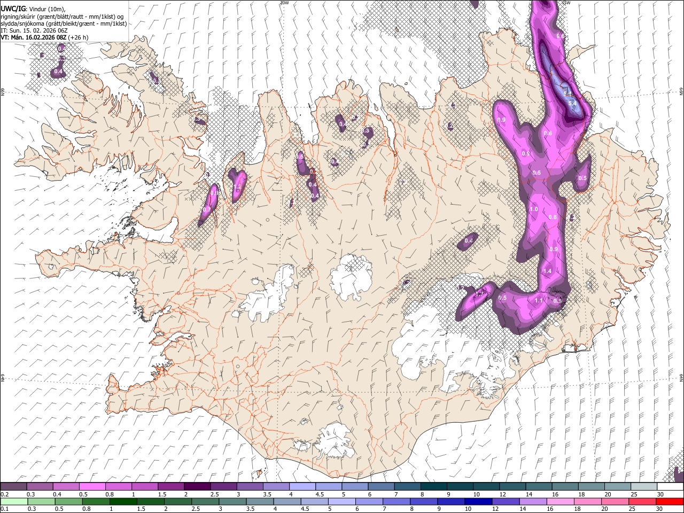Select the bright red above-30 rain swatch
The width and height of the screenshot is (684, 513).
(670, 501)
